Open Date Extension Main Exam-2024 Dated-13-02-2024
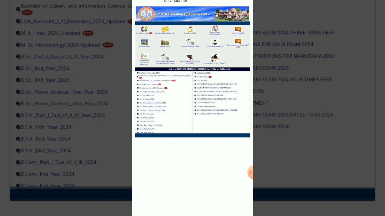Viewport: 385px width, 216px height. click(x=217, y=110)
